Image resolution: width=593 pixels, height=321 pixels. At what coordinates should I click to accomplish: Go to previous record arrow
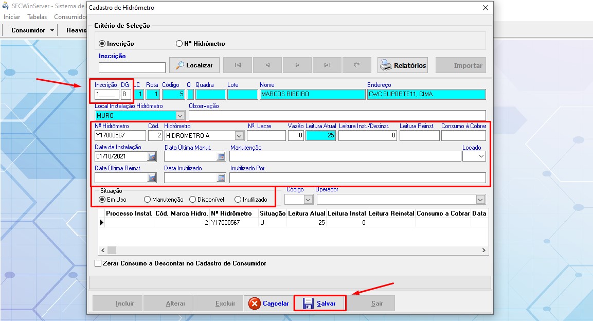pyautogui.click(x=267, y=65)
